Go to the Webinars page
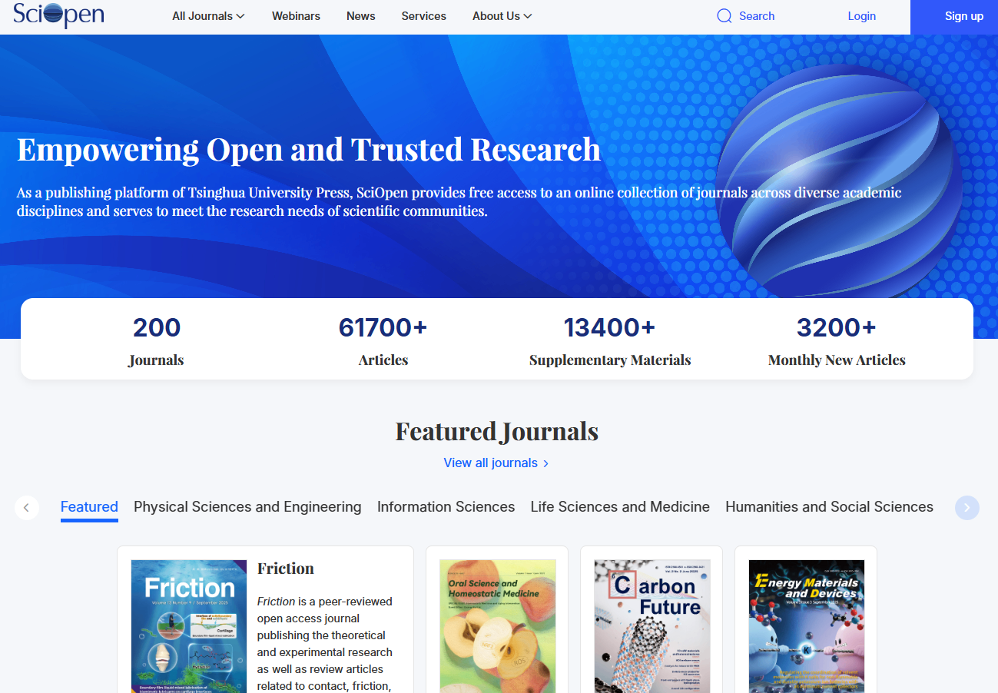 click(296, 16)
